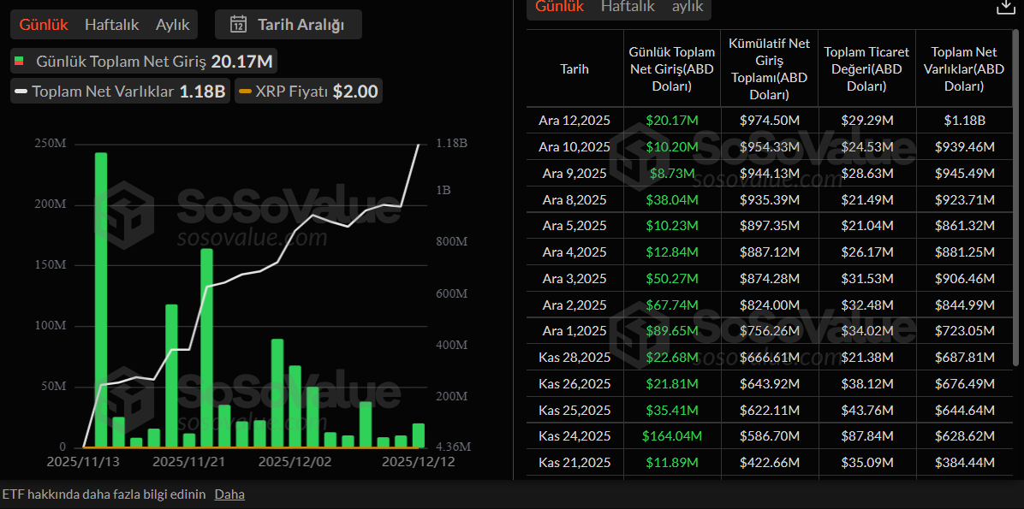Screen dimensions: 1024x509
Task: Click the tallest green bar at 2025/11/13
Action: pyautogui.click(x=100, y=300)
